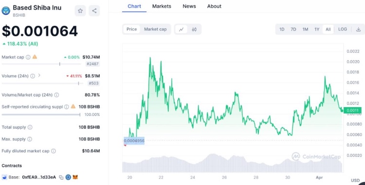Select the line chart icon
The width and height of the screenshot is (365, 185).
182,29
